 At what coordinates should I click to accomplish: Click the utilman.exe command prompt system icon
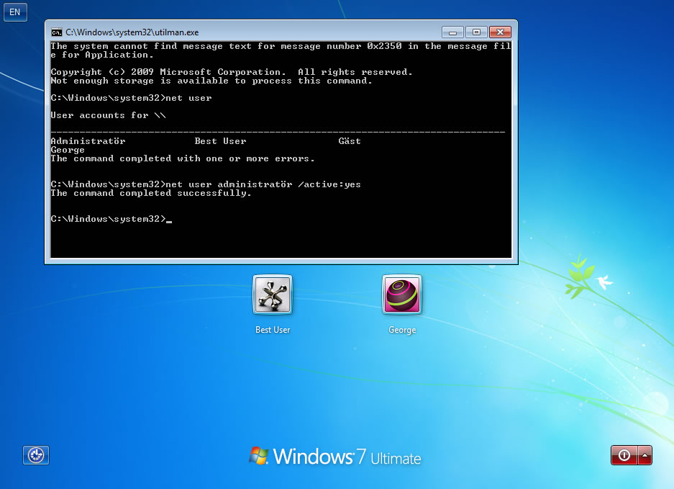tap(56, 32)
